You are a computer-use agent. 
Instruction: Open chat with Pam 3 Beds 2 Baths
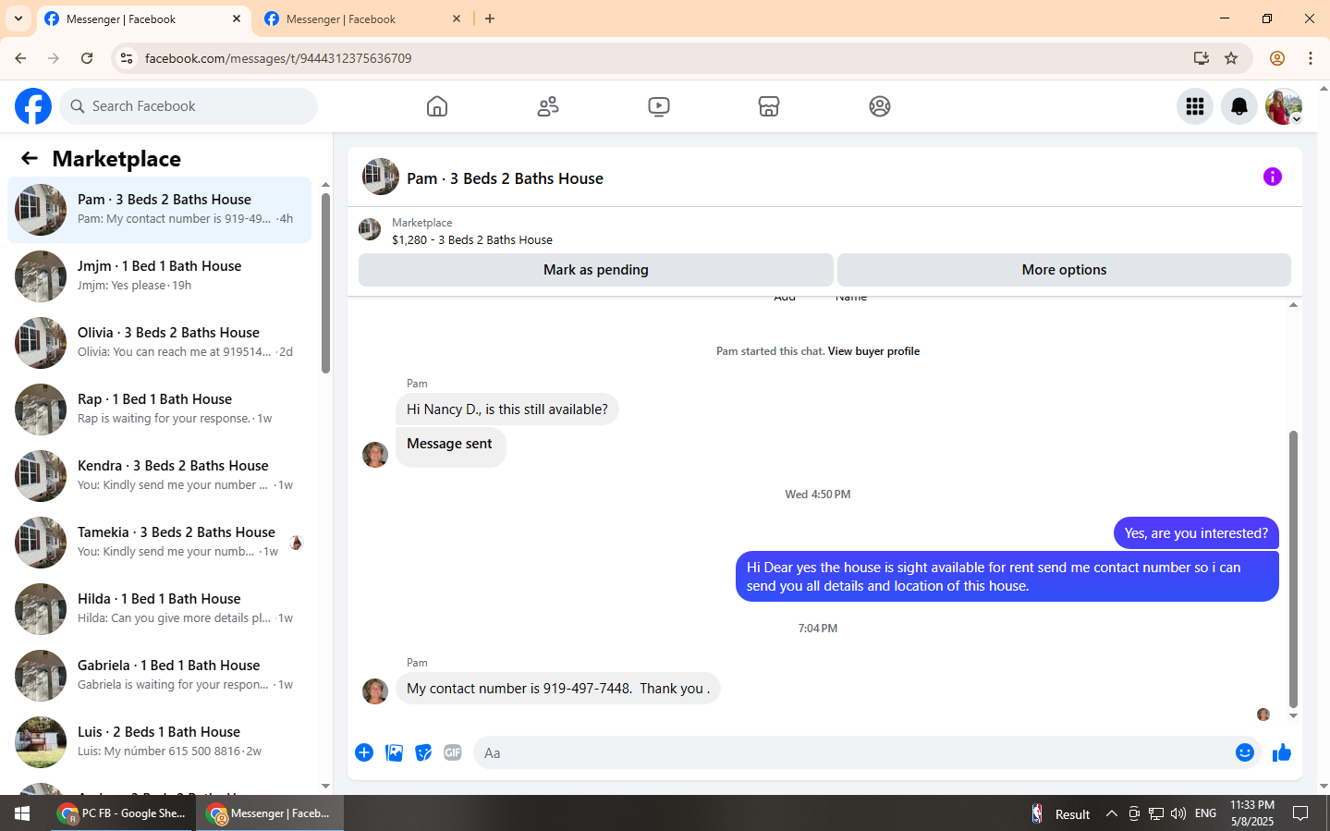coord(159,210)
